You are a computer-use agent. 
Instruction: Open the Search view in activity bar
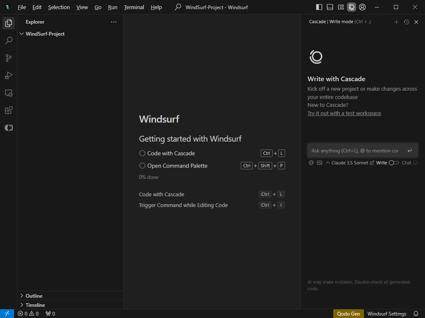[9, 41]
